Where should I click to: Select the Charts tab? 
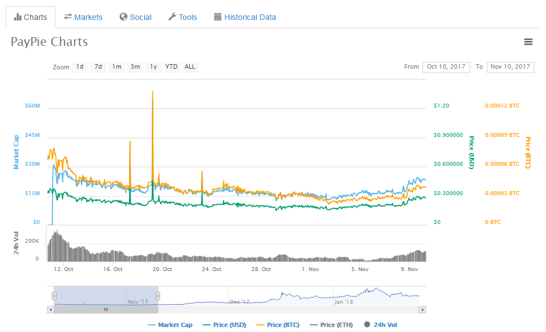point(30,17)
